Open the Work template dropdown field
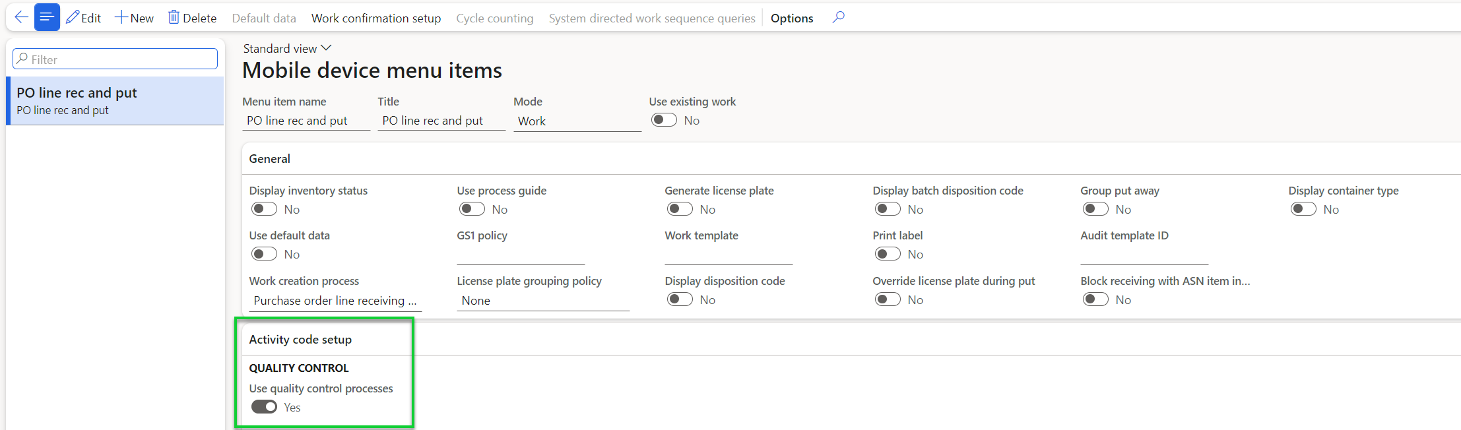Screen dimensions: 1461x430 click(729, 255)
